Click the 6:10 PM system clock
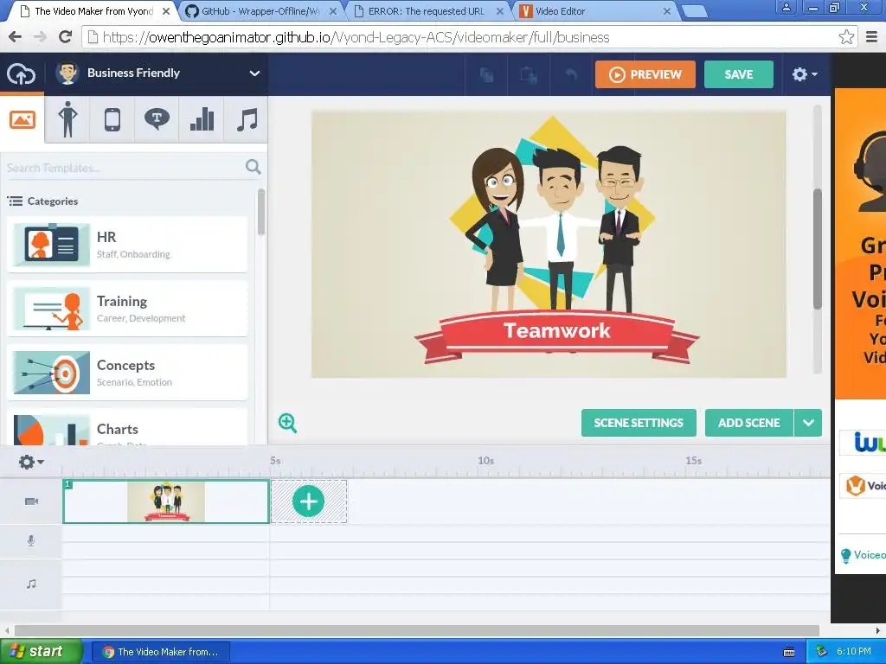The image size is (886, 664). 854,652
